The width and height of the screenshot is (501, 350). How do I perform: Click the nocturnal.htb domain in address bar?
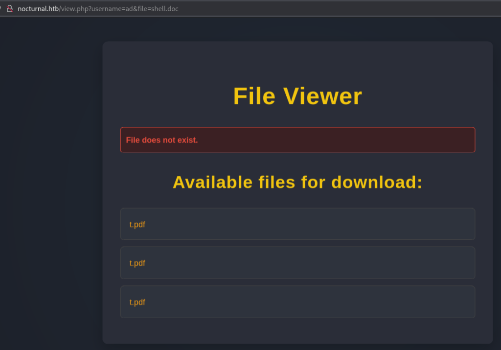38,9
